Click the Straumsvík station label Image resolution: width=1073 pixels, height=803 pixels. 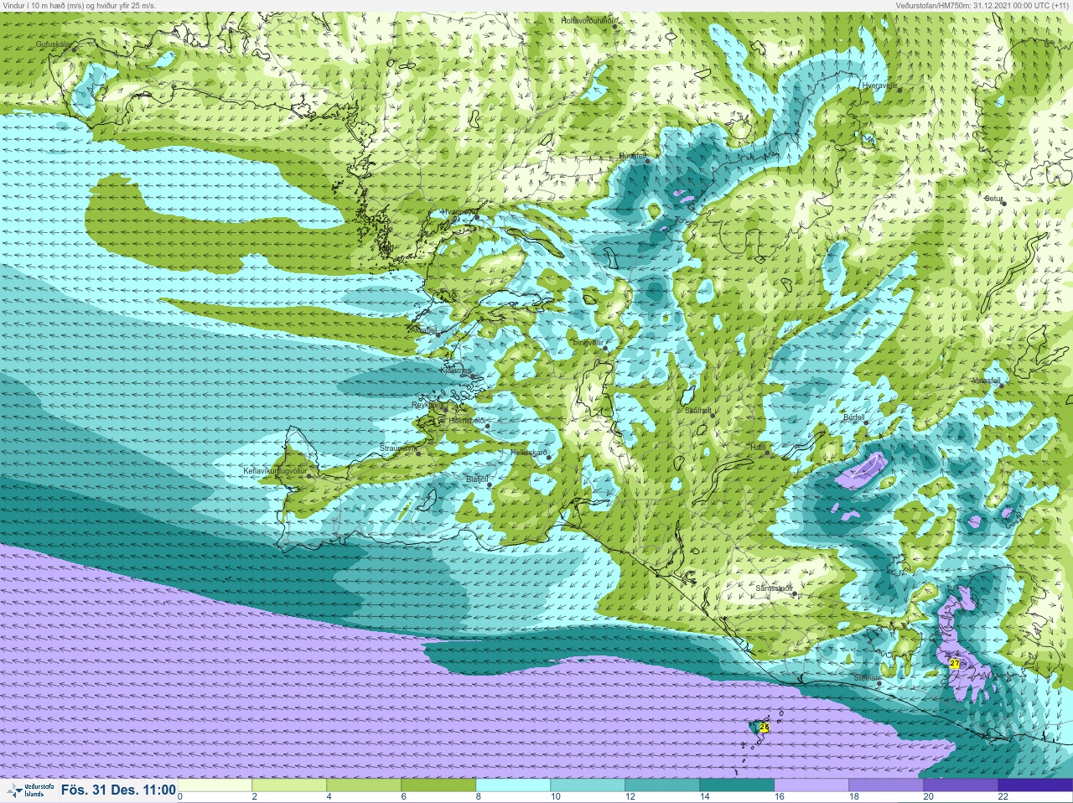point(398,448)
